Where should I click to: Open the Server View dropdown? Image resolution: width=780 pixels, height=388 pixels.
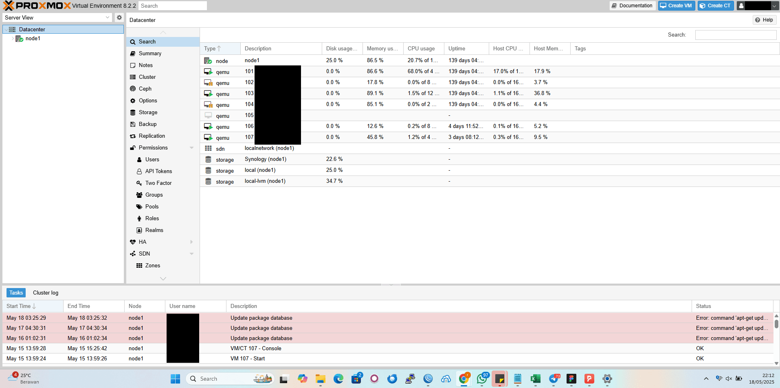[x=108, y=17]
